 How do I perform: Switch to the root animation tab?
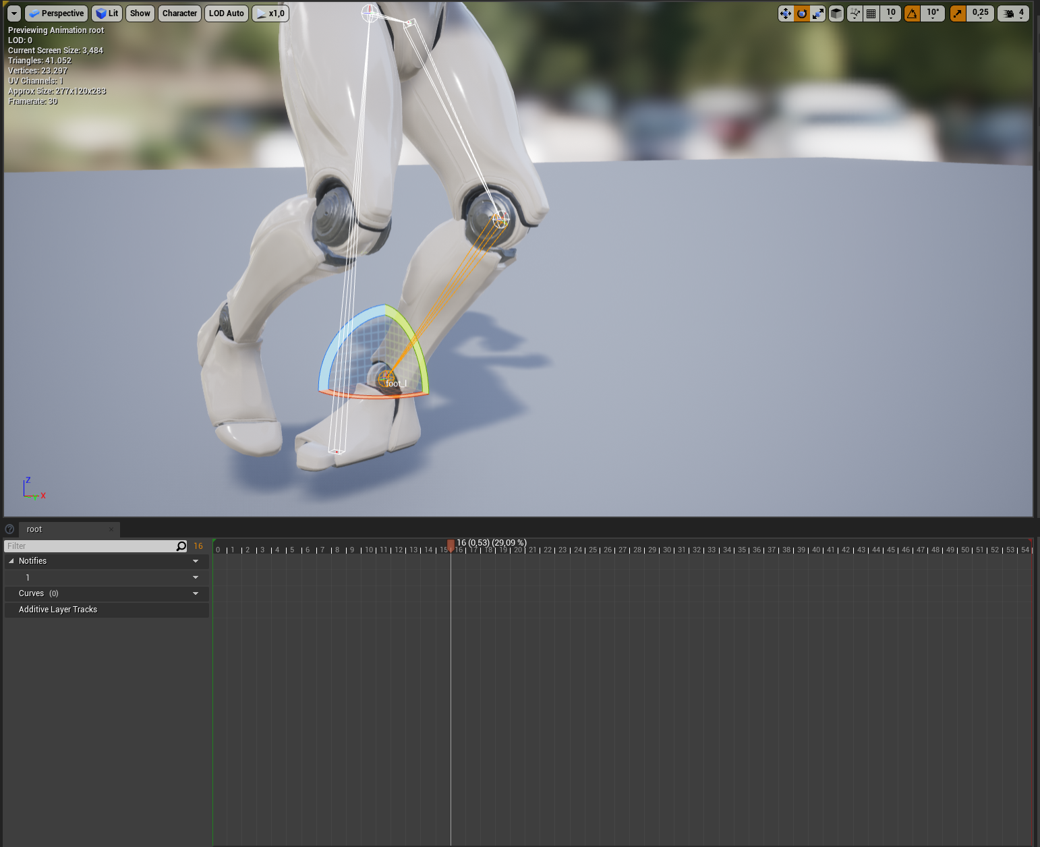point(34,529)
